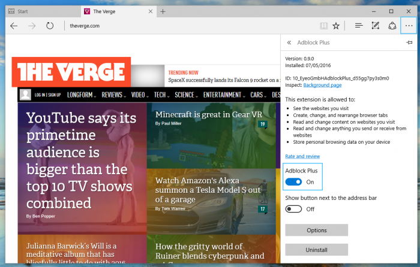Click the Options button

pyautogui.click(x=316, y=230)
